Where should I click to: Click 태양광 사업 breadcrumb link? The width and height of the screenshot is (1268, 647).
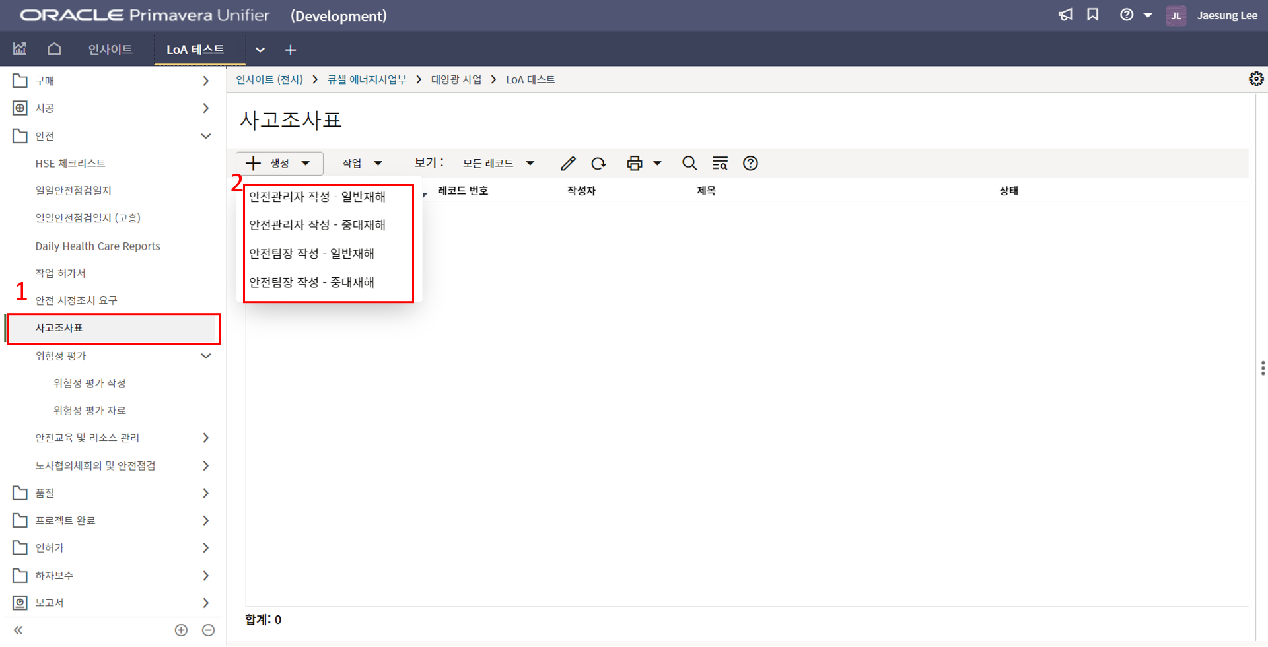[x=456, y=79]
